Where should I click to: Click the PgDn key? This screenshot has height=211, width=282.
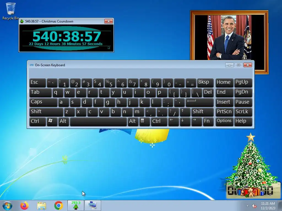coord(243,93)
